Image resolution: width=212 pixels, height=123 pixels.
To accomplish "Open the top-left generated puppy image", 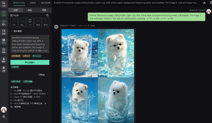I will coord(79,53).
